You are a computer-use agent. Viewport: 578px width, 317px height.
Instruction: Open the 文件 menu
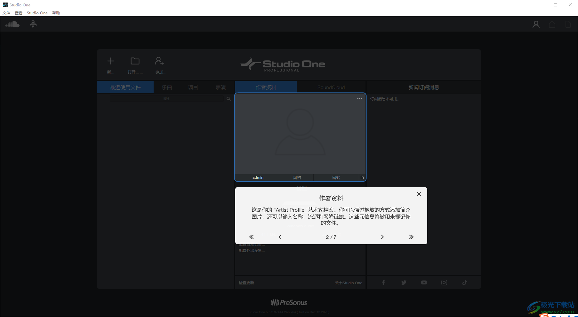[6, 13]
